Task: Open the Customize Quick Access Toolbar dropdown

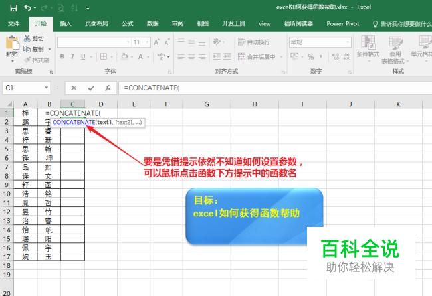Action: [88, 8]
